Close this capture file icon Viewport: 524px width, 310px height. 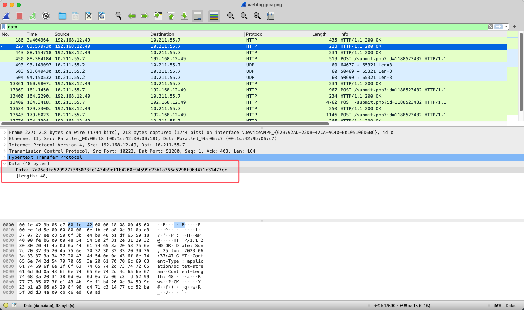[89, 16]
